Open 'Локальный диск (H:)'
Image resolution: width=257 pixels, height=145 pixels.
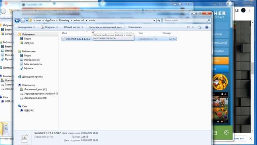point(36,98)
